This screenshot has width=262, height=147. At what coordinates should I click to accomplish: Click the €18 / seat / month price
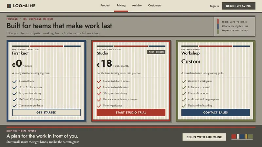click(113, 64)
